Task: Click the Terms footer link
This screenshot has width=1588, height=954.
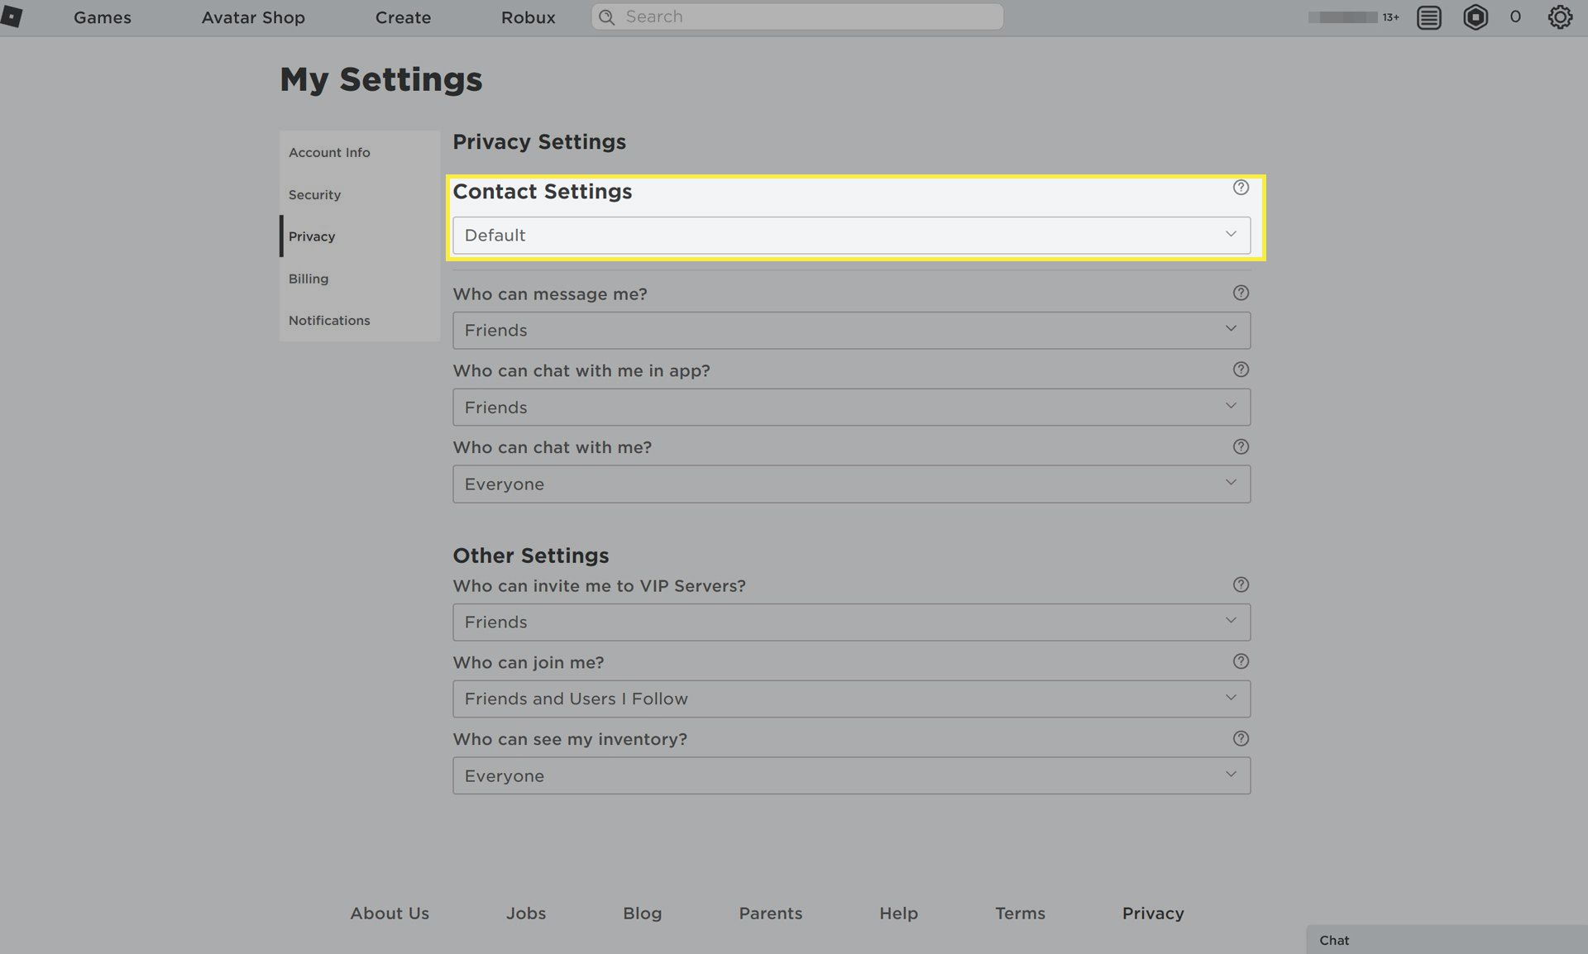Action: tap(1020, 913)
